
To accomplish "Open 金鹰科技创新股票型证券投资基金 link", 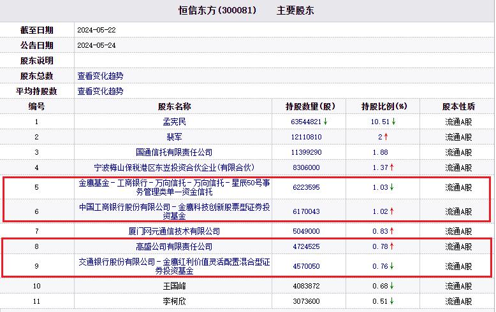I will tap(174, 211).
